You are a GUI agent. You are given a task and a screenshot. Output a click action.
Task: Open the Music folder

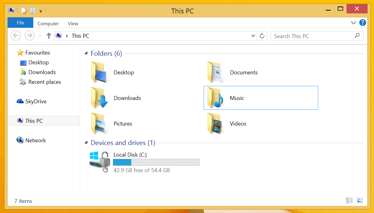237,98
